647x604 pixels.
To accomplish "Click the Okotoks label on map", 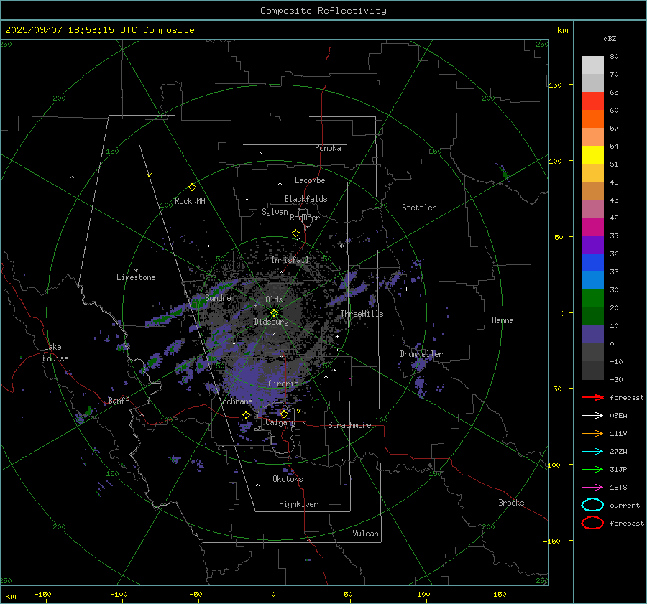I will (x=288, y=479).
